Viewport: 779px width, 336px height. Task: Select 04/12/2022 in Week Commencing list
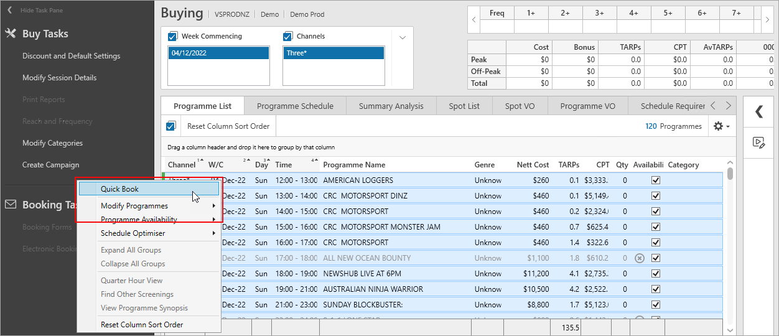click(x=218, y=54)
